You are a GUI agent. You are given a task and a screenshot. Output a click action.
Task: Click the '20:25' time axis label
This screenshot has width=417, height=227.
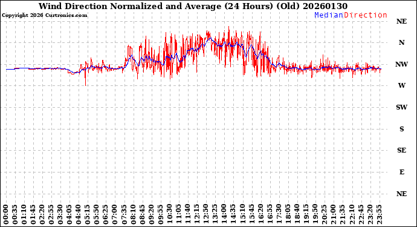(324, 215)
